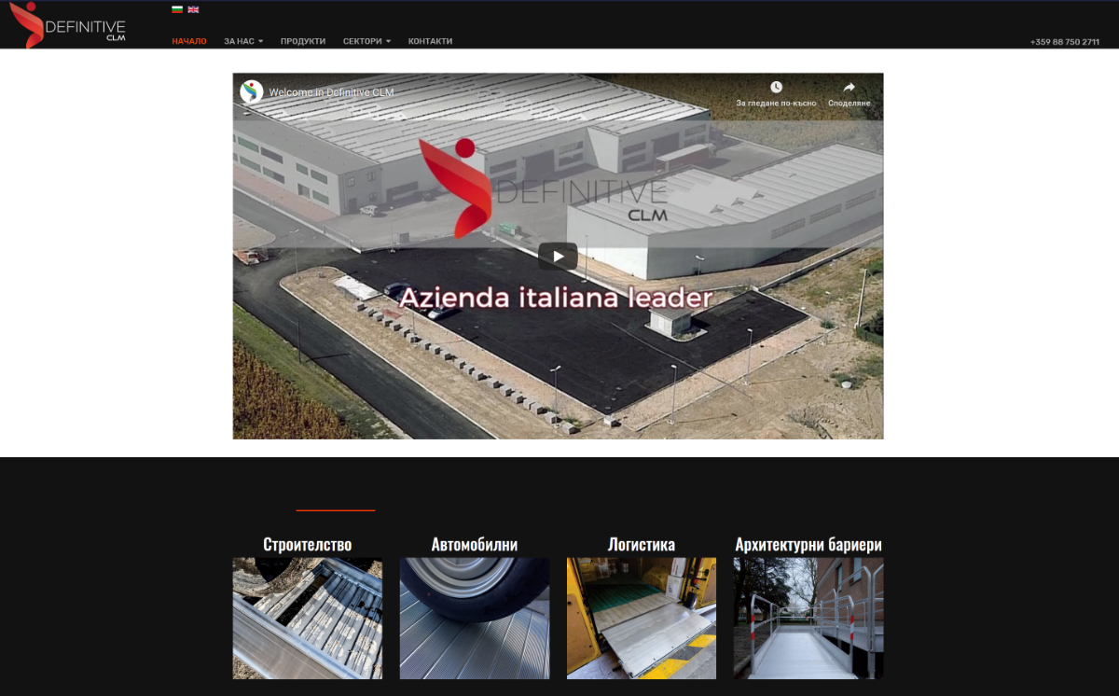Click the Share arrow icon on video

tap(849, 88)
